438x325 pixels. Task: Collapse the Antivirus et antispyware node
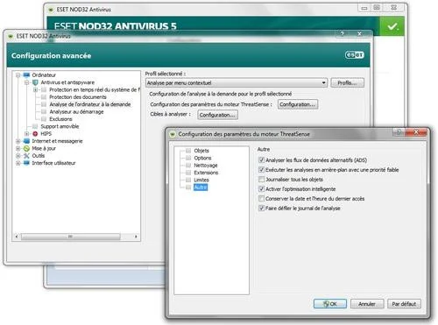point(27,82)
